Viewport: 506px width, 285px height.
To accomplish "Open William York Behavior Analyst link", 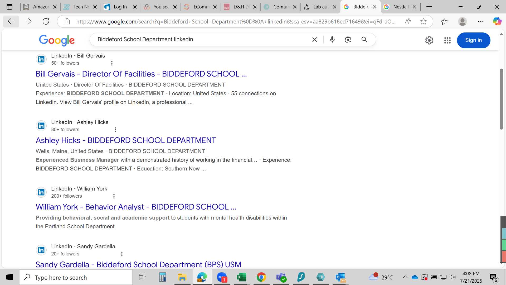I will [136, 207].
